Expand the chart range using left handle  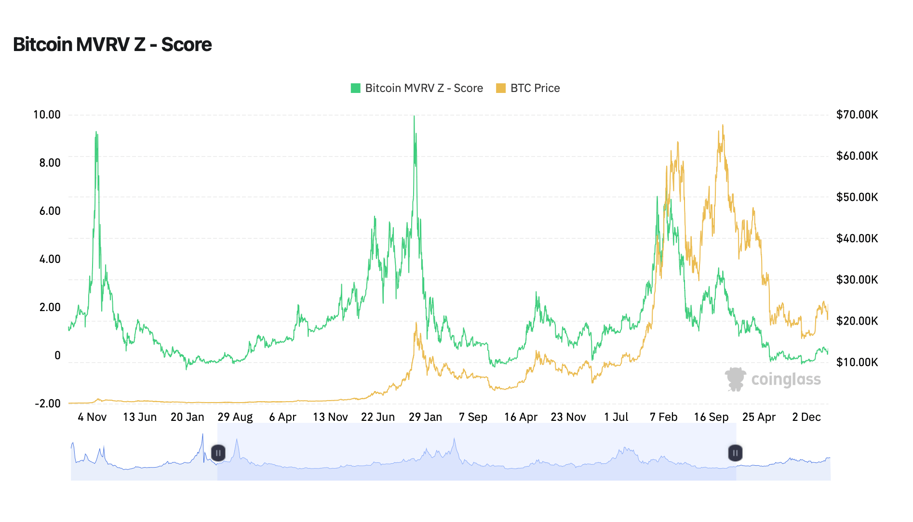coord(218,453)
